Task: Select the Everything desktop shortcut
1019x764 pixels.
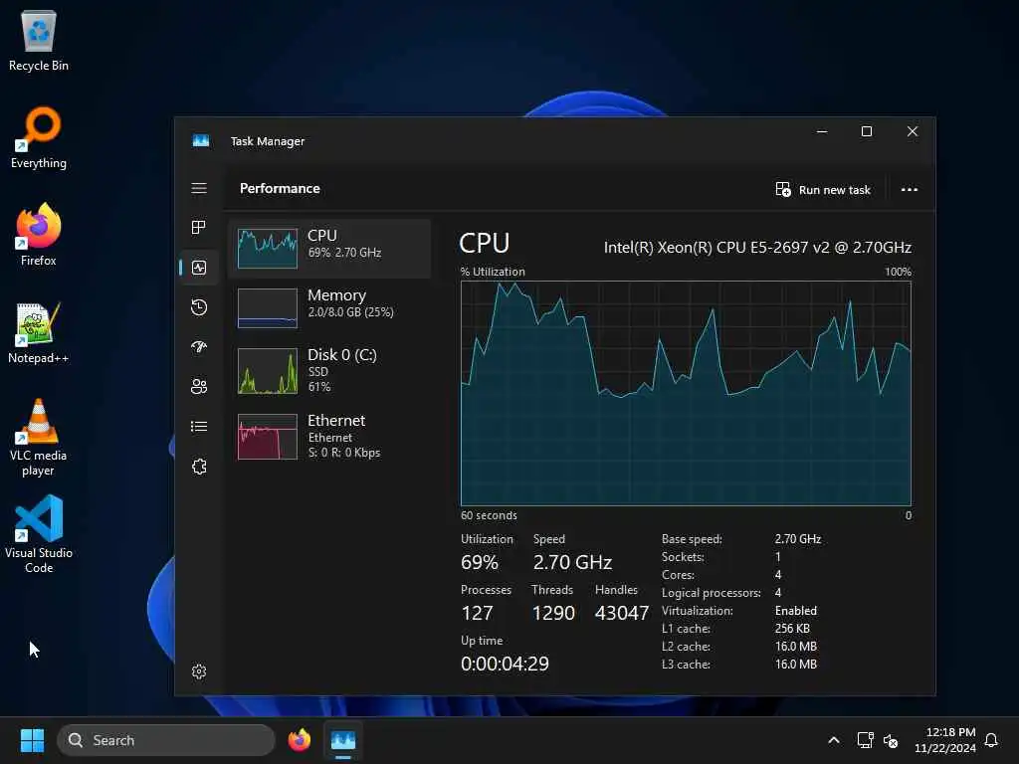Action: (39, 137)
